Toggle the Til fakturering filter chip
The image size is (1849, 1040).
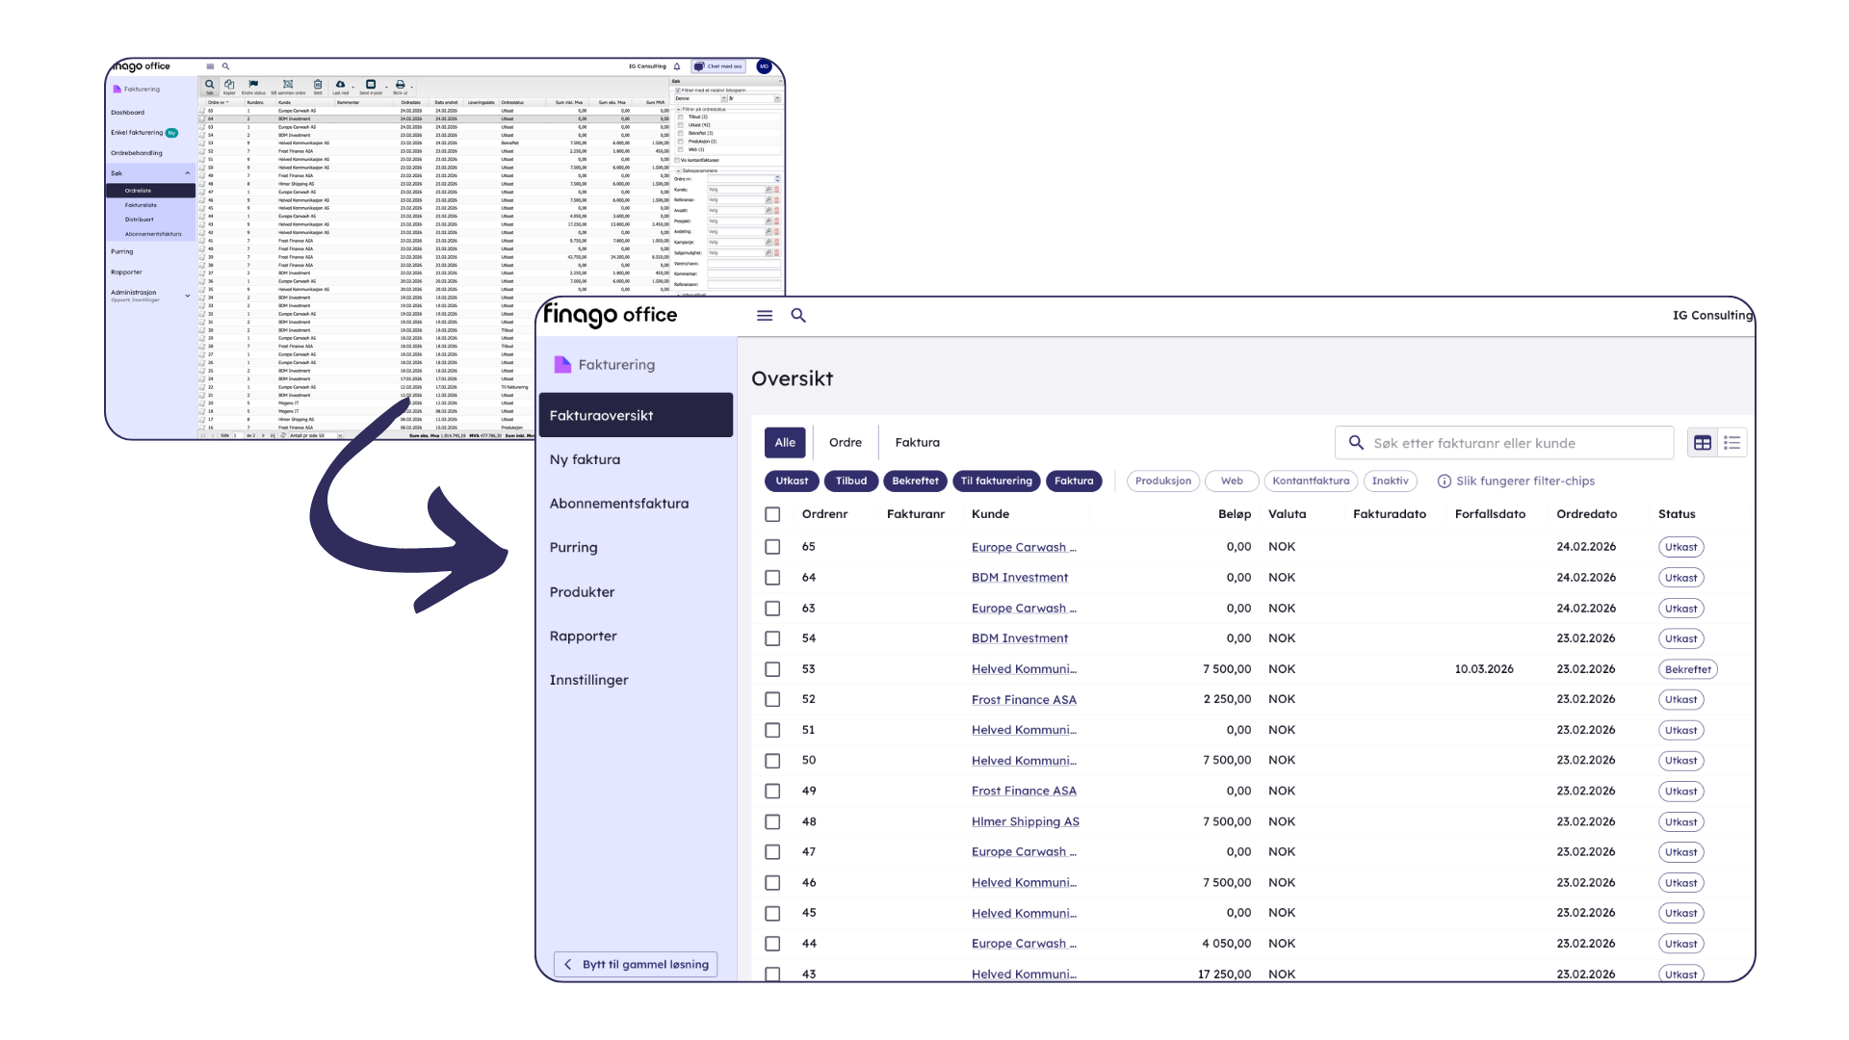[996, 481]
